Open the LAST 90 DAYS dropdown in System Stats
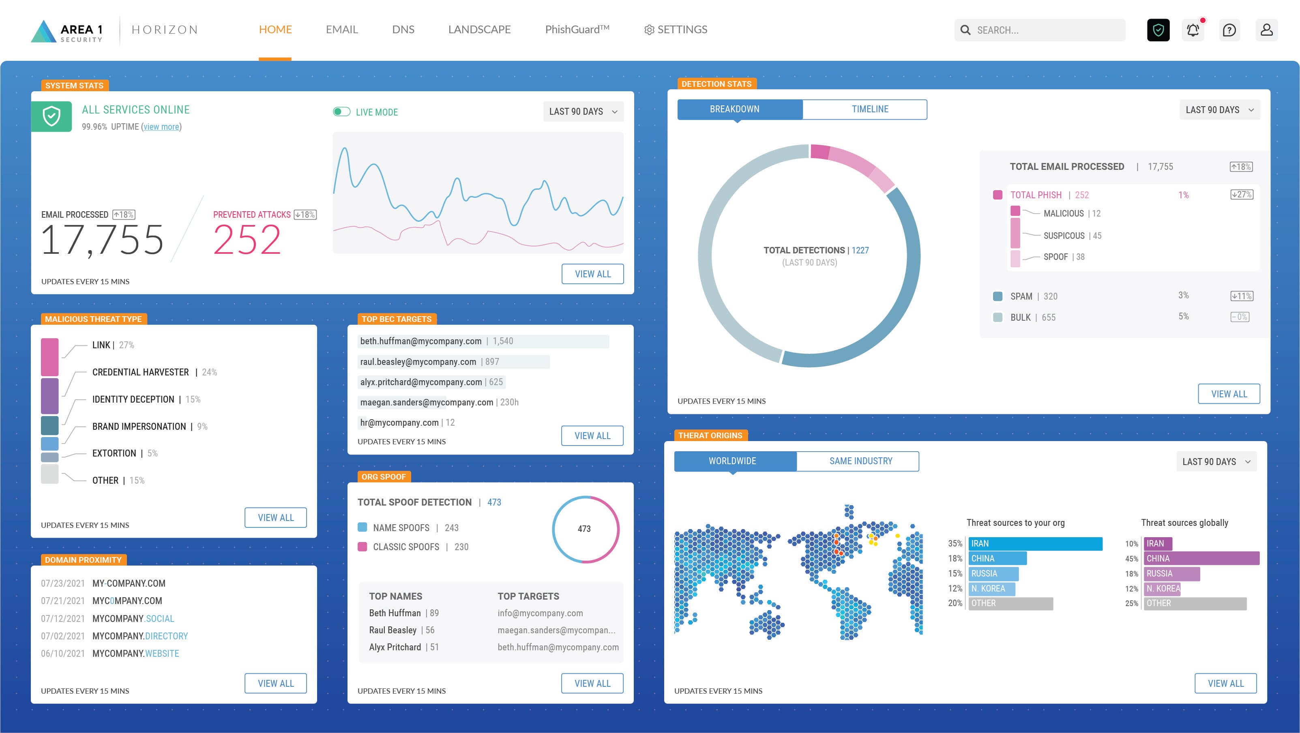Viewport: 1300px width, 733px height. click(x=583, y=111)
